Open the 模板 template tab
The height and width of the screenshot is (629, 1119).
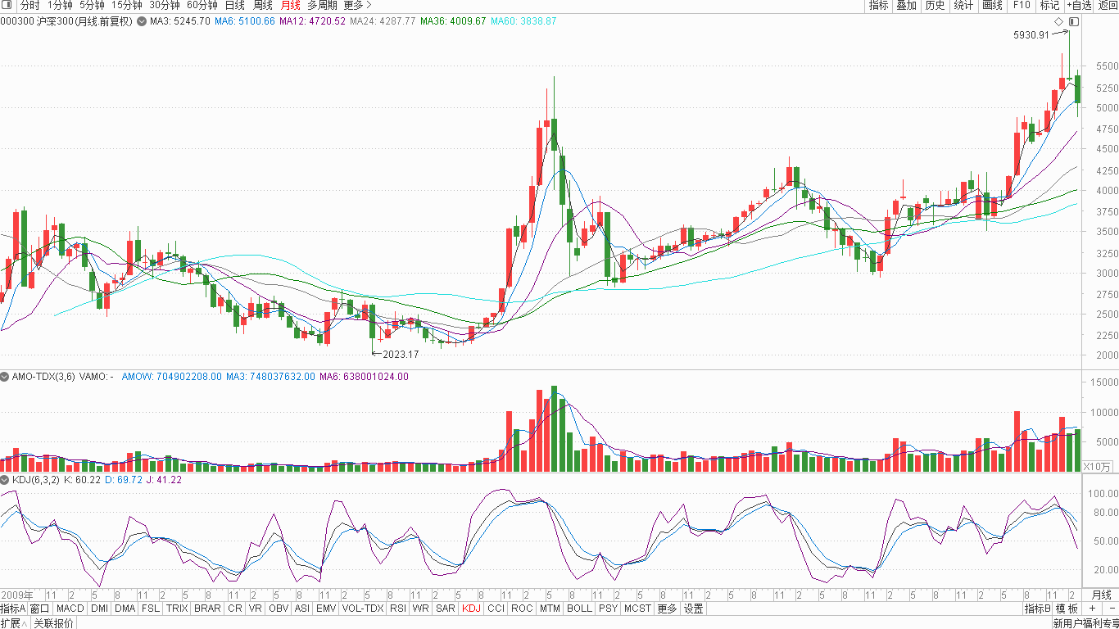pyautogui.click(x=1067, y=609)
